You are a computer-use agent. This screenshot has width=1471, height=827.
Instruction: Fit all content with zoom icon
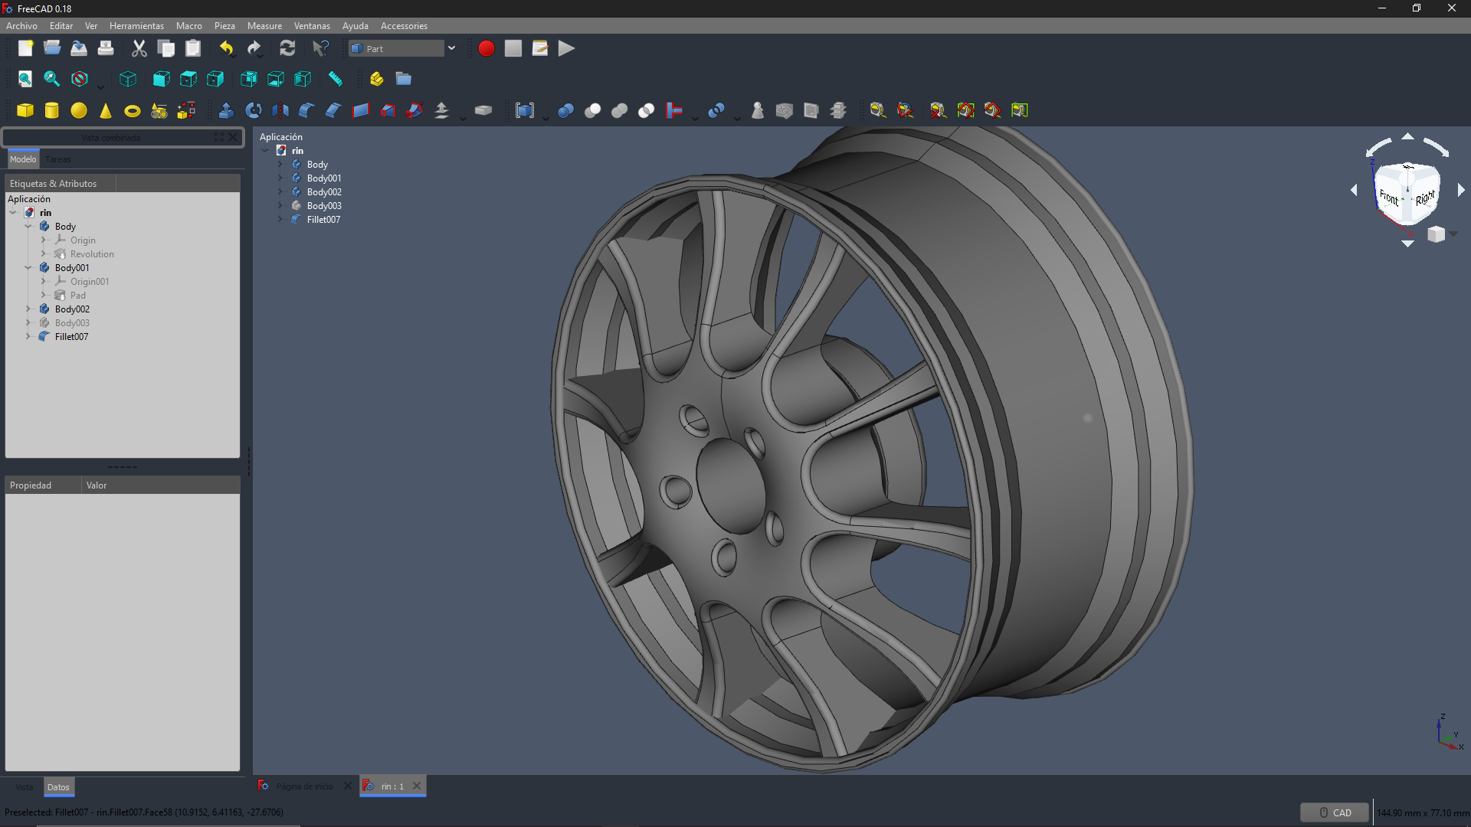pyautogui.click(x=25, y=79)
